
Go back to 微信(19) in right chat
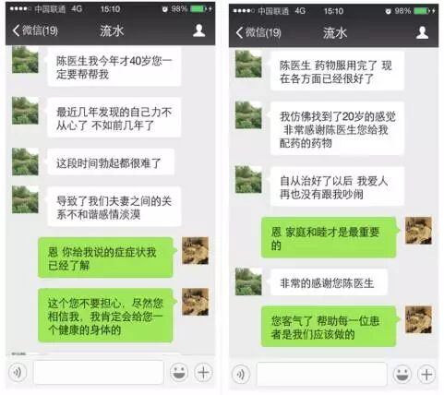pyautogui.click(x=258, y=32)
